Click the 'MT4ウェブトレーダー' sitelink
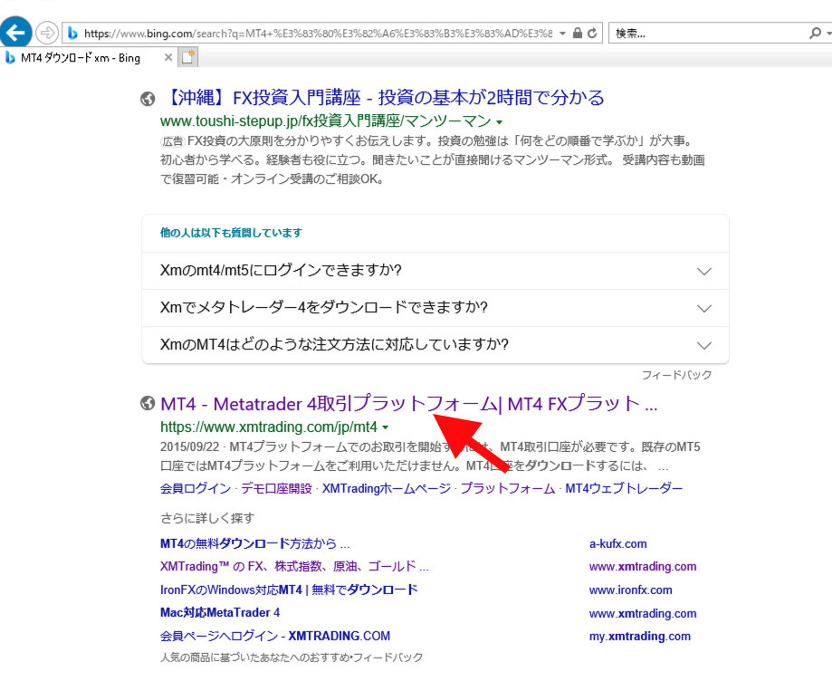Screen dimensions: 832x691 [624, 488]
